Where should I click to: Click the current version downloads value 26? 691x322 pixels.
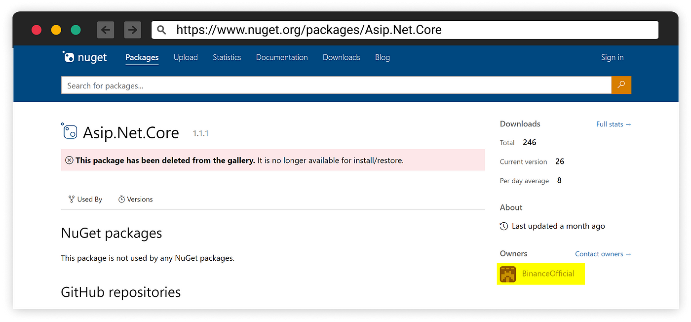(560, 161)
